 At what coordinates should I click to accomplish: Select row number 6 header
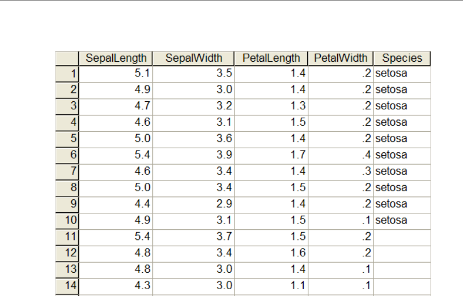point(67,155)
